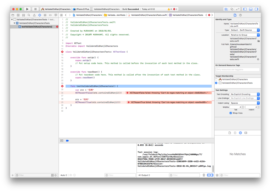Open the Auto variables scope dropdown
Screen dimensions: 271x192
point(64,175)
